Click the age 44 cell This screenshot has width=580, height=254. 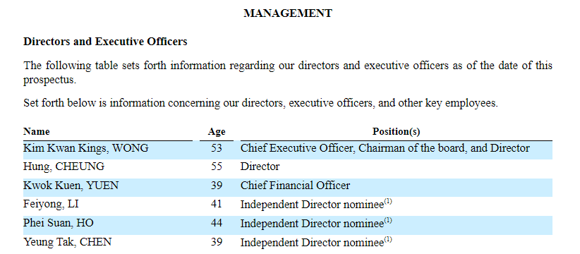(217, 223)
